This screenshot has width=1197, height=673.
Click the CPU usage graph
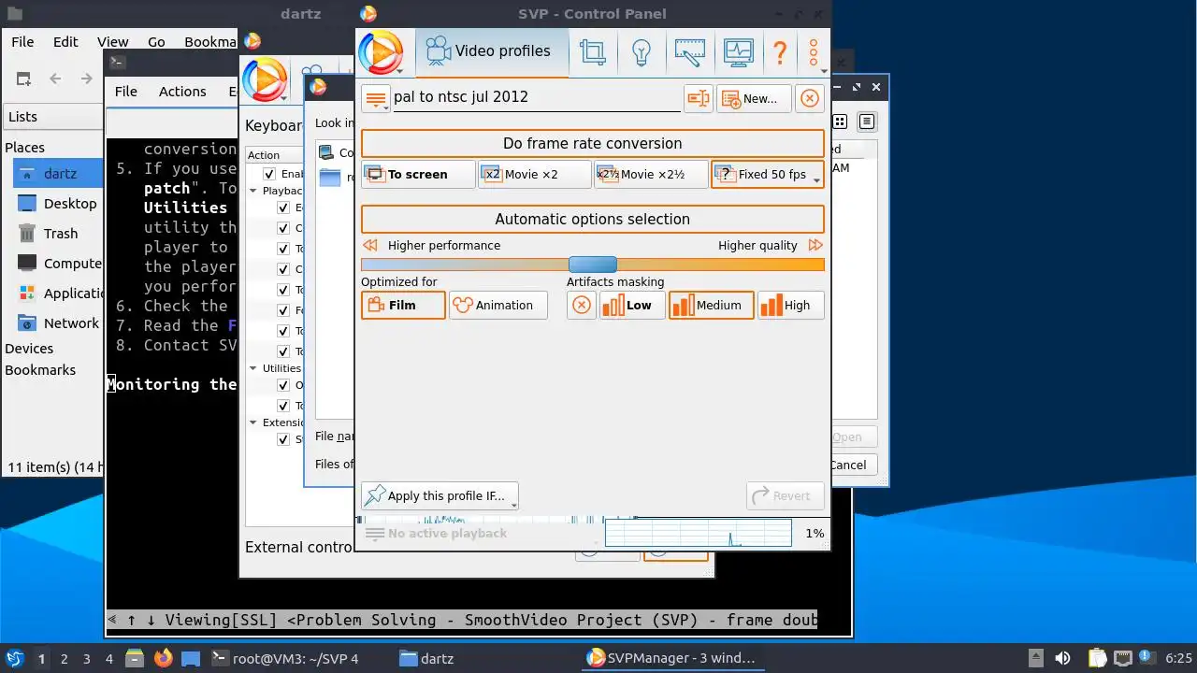[698, 533]
